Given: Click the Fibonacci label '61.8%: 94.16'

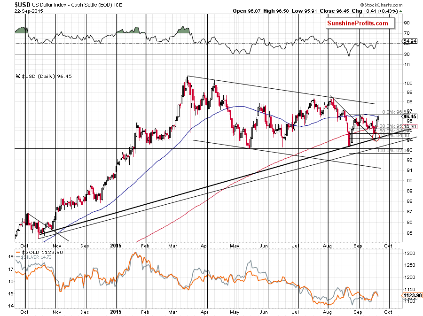Looking at the screenshot, I should click(x=394, y=136).
